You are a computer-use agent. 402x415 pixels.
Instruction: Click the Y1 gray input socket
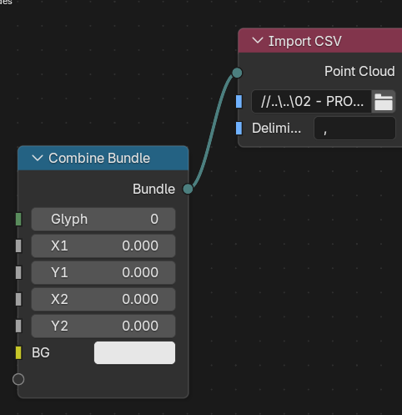pyautogui.click(x=18, y=272)
